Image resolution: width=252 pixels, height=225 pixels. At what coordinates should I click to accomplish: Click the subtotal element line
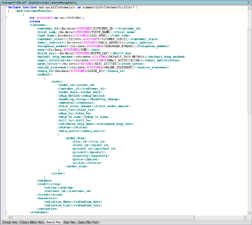point(76,103)
